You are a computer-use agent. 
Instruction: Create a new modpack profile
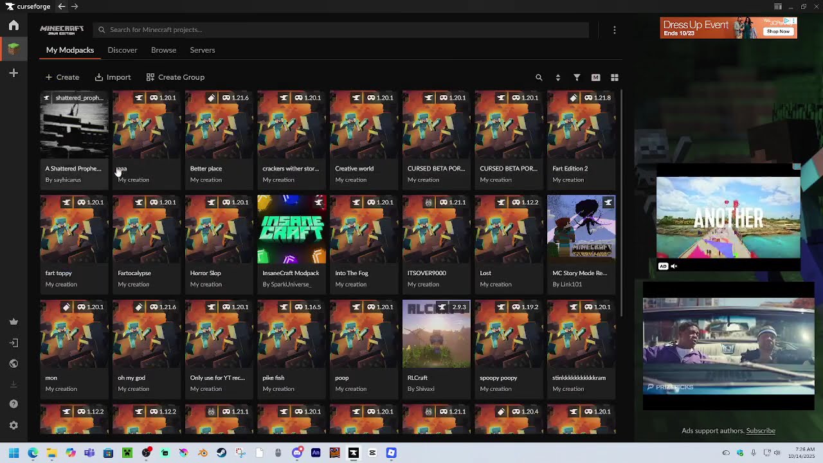(62, 77)
